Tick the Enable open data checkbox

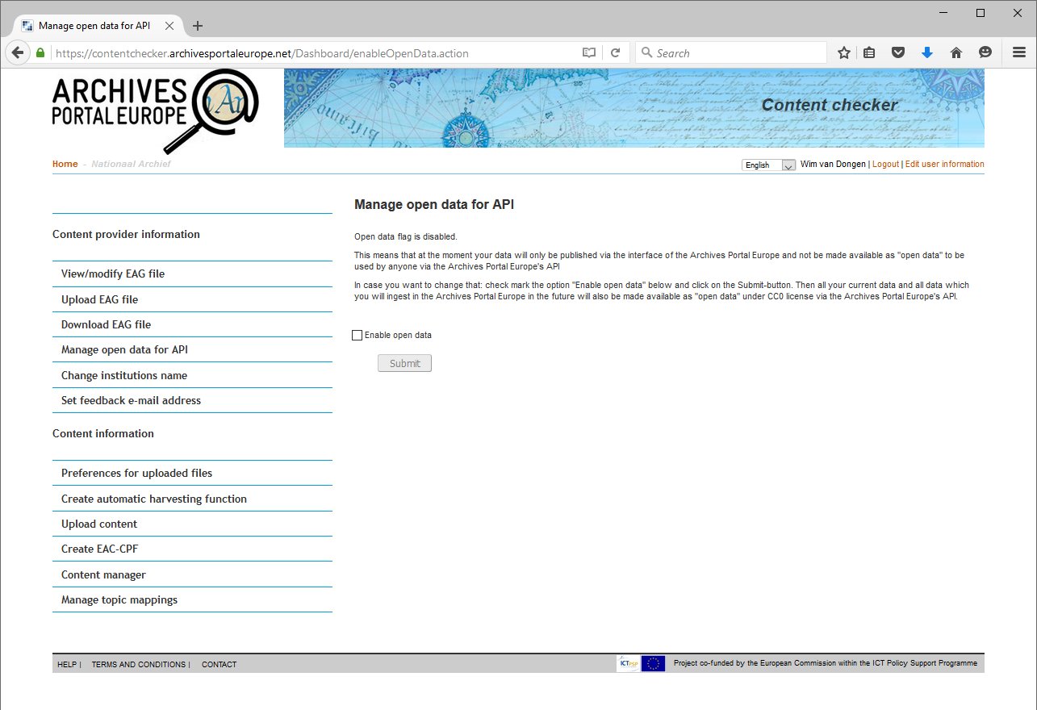pyautogui.click(x=358, y=336)
